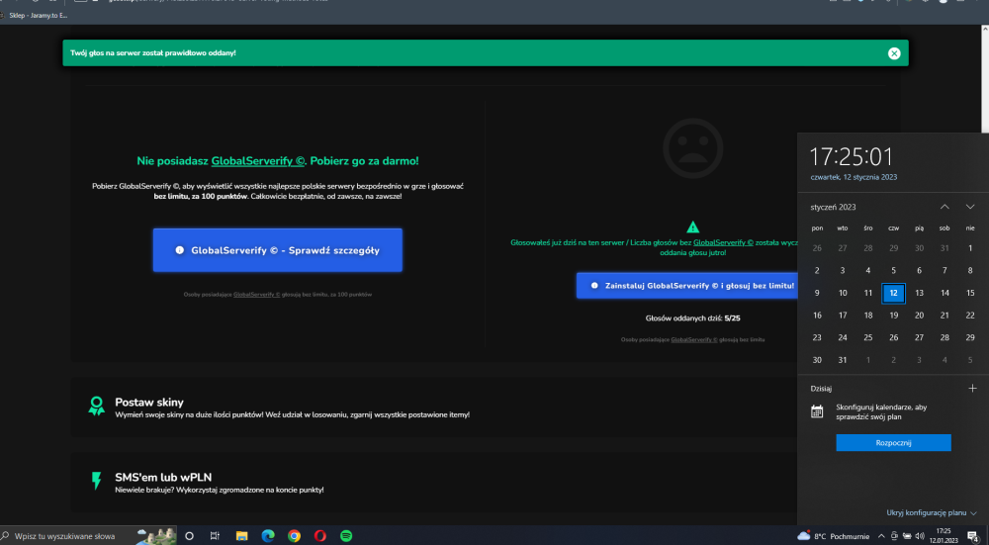Select day 13 in calendar
The height and width of the screenshot is (545, 989).
pyautogui.click(x=919, y=293)
